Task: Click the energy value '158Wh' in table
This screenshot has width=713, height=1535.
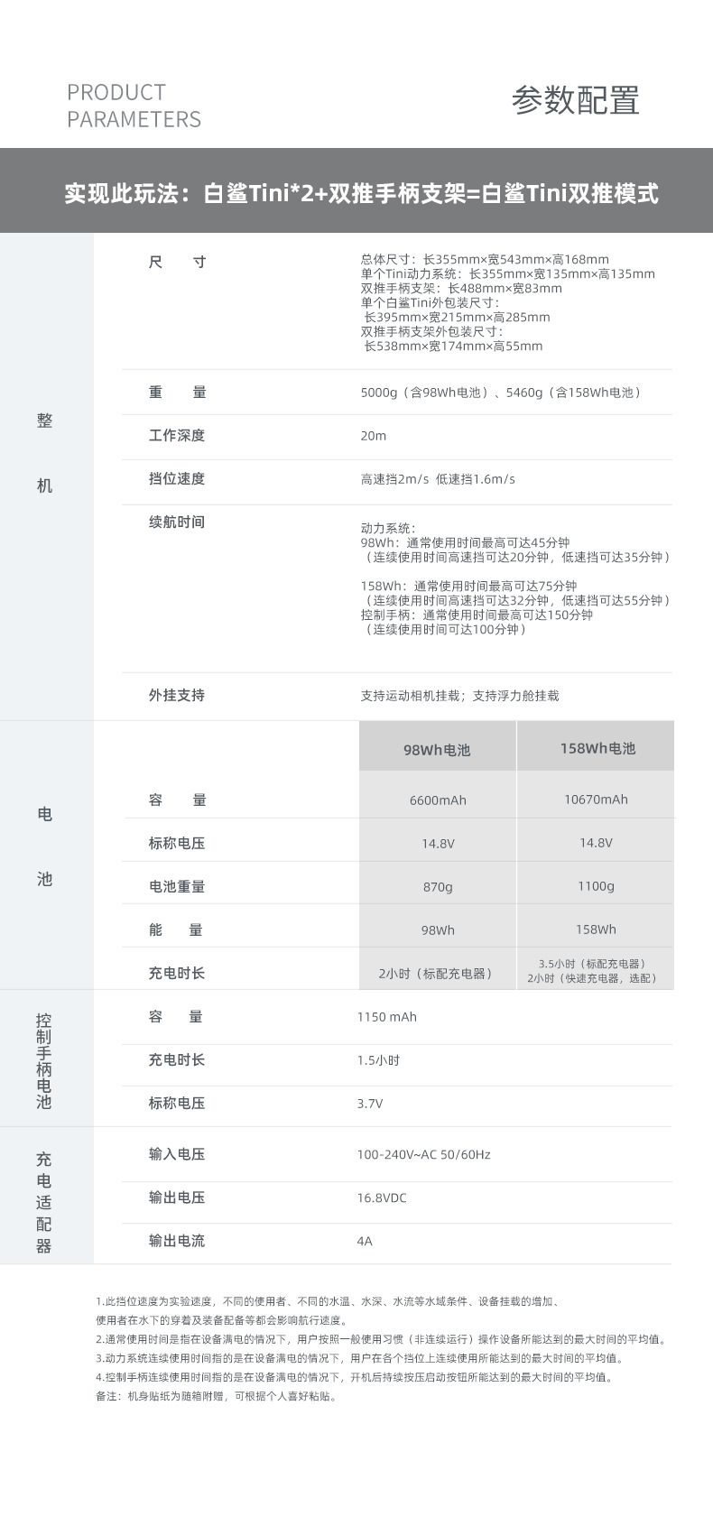Action: (x=596, y=929)
